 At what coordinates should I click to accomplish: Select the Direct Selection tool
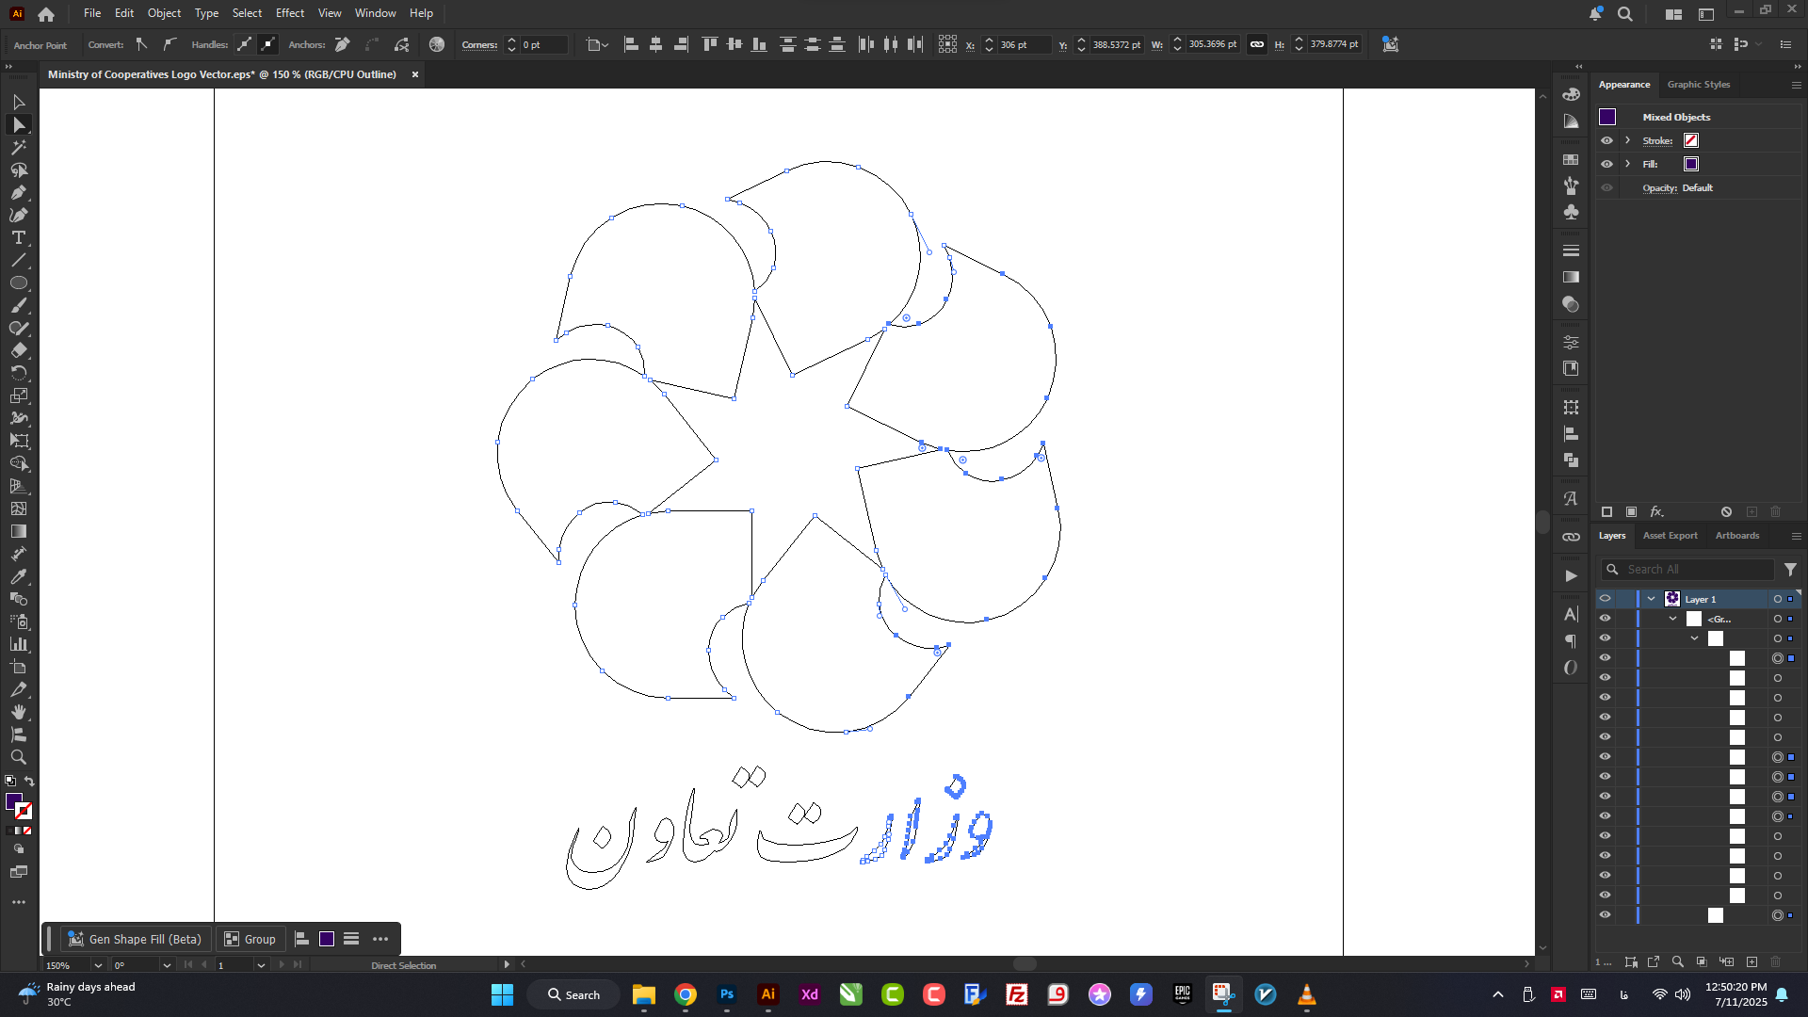pos(19,124)
